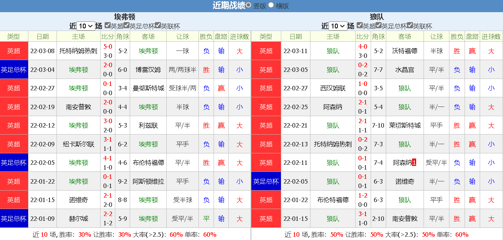The height and width of the screenshot is (240, 503).
Task: Click corner count 9-2 in 阿斯顿维拉 row
Action: 123,181
